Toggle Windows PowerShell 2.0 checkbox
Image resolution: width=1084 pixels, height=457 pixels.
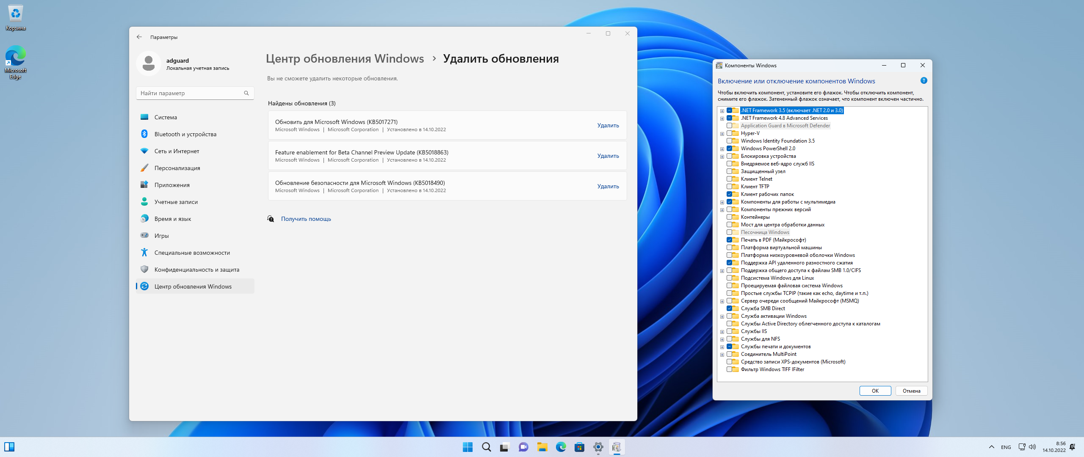tap(729, 149)
